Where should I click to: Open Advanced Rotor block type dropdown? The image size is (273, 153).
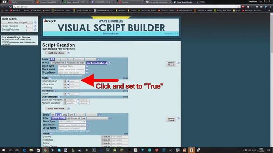[x=72, y=122]
